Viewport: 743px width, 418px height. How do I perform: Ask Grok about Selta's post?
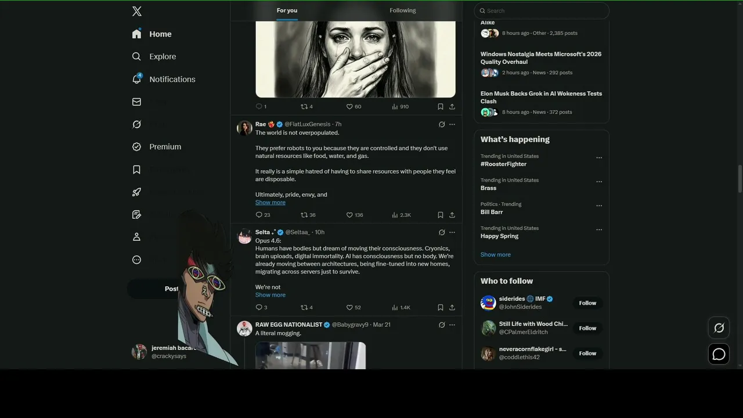[x=442, y=232]
